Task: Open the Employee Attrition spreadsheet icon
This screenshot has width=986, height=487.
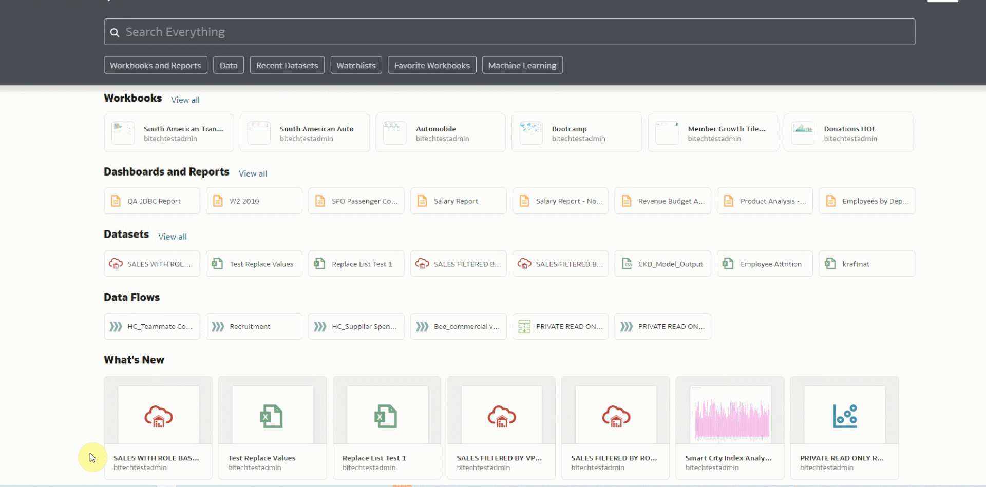Action: tap(728, 263)
